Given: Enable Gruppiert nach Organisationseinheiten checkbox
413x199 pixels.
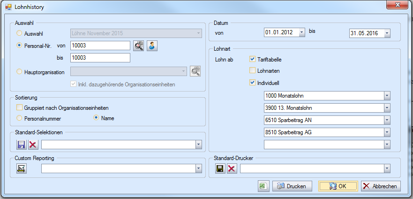Looking at the screenshot, I should click(x=19, y=107).
